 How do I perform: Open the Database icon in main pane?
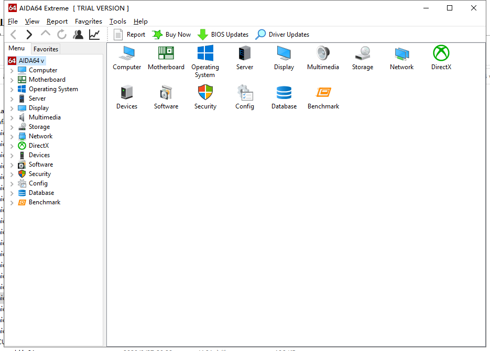coord(284,92)
